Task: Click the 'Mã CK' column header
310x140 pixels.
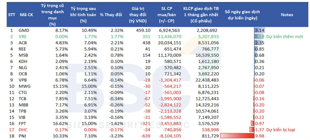Action: coord(26,15)
